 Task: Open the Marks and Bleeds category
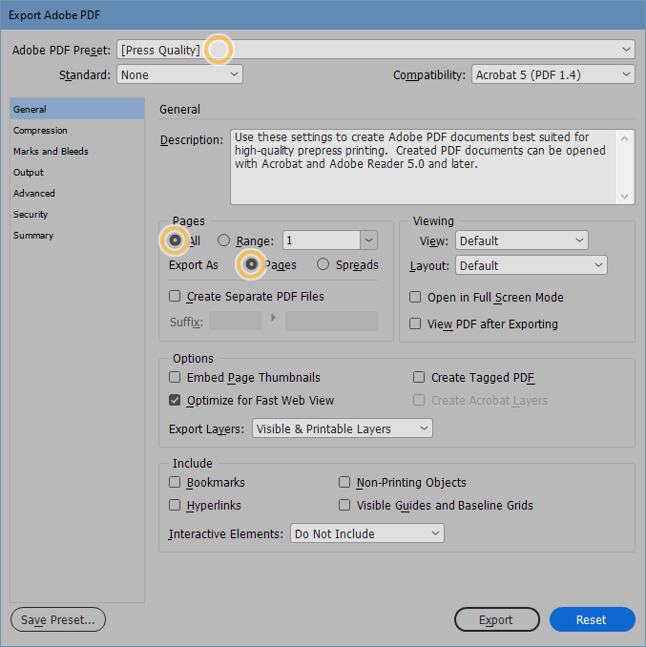77,152
